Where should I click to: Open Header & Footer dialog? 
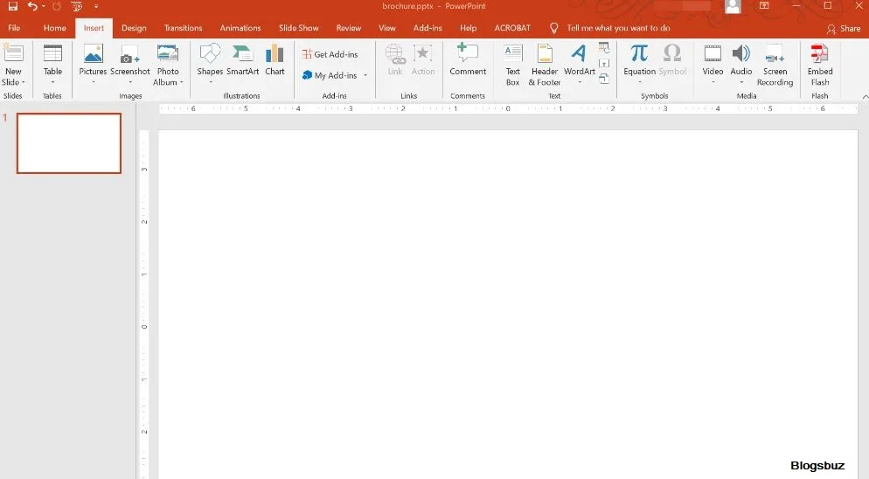point(545,55)
